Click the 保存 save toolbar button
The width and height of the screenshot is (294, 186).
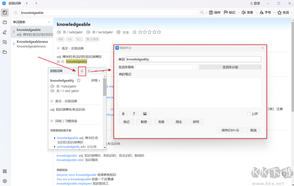coord(215,12)
